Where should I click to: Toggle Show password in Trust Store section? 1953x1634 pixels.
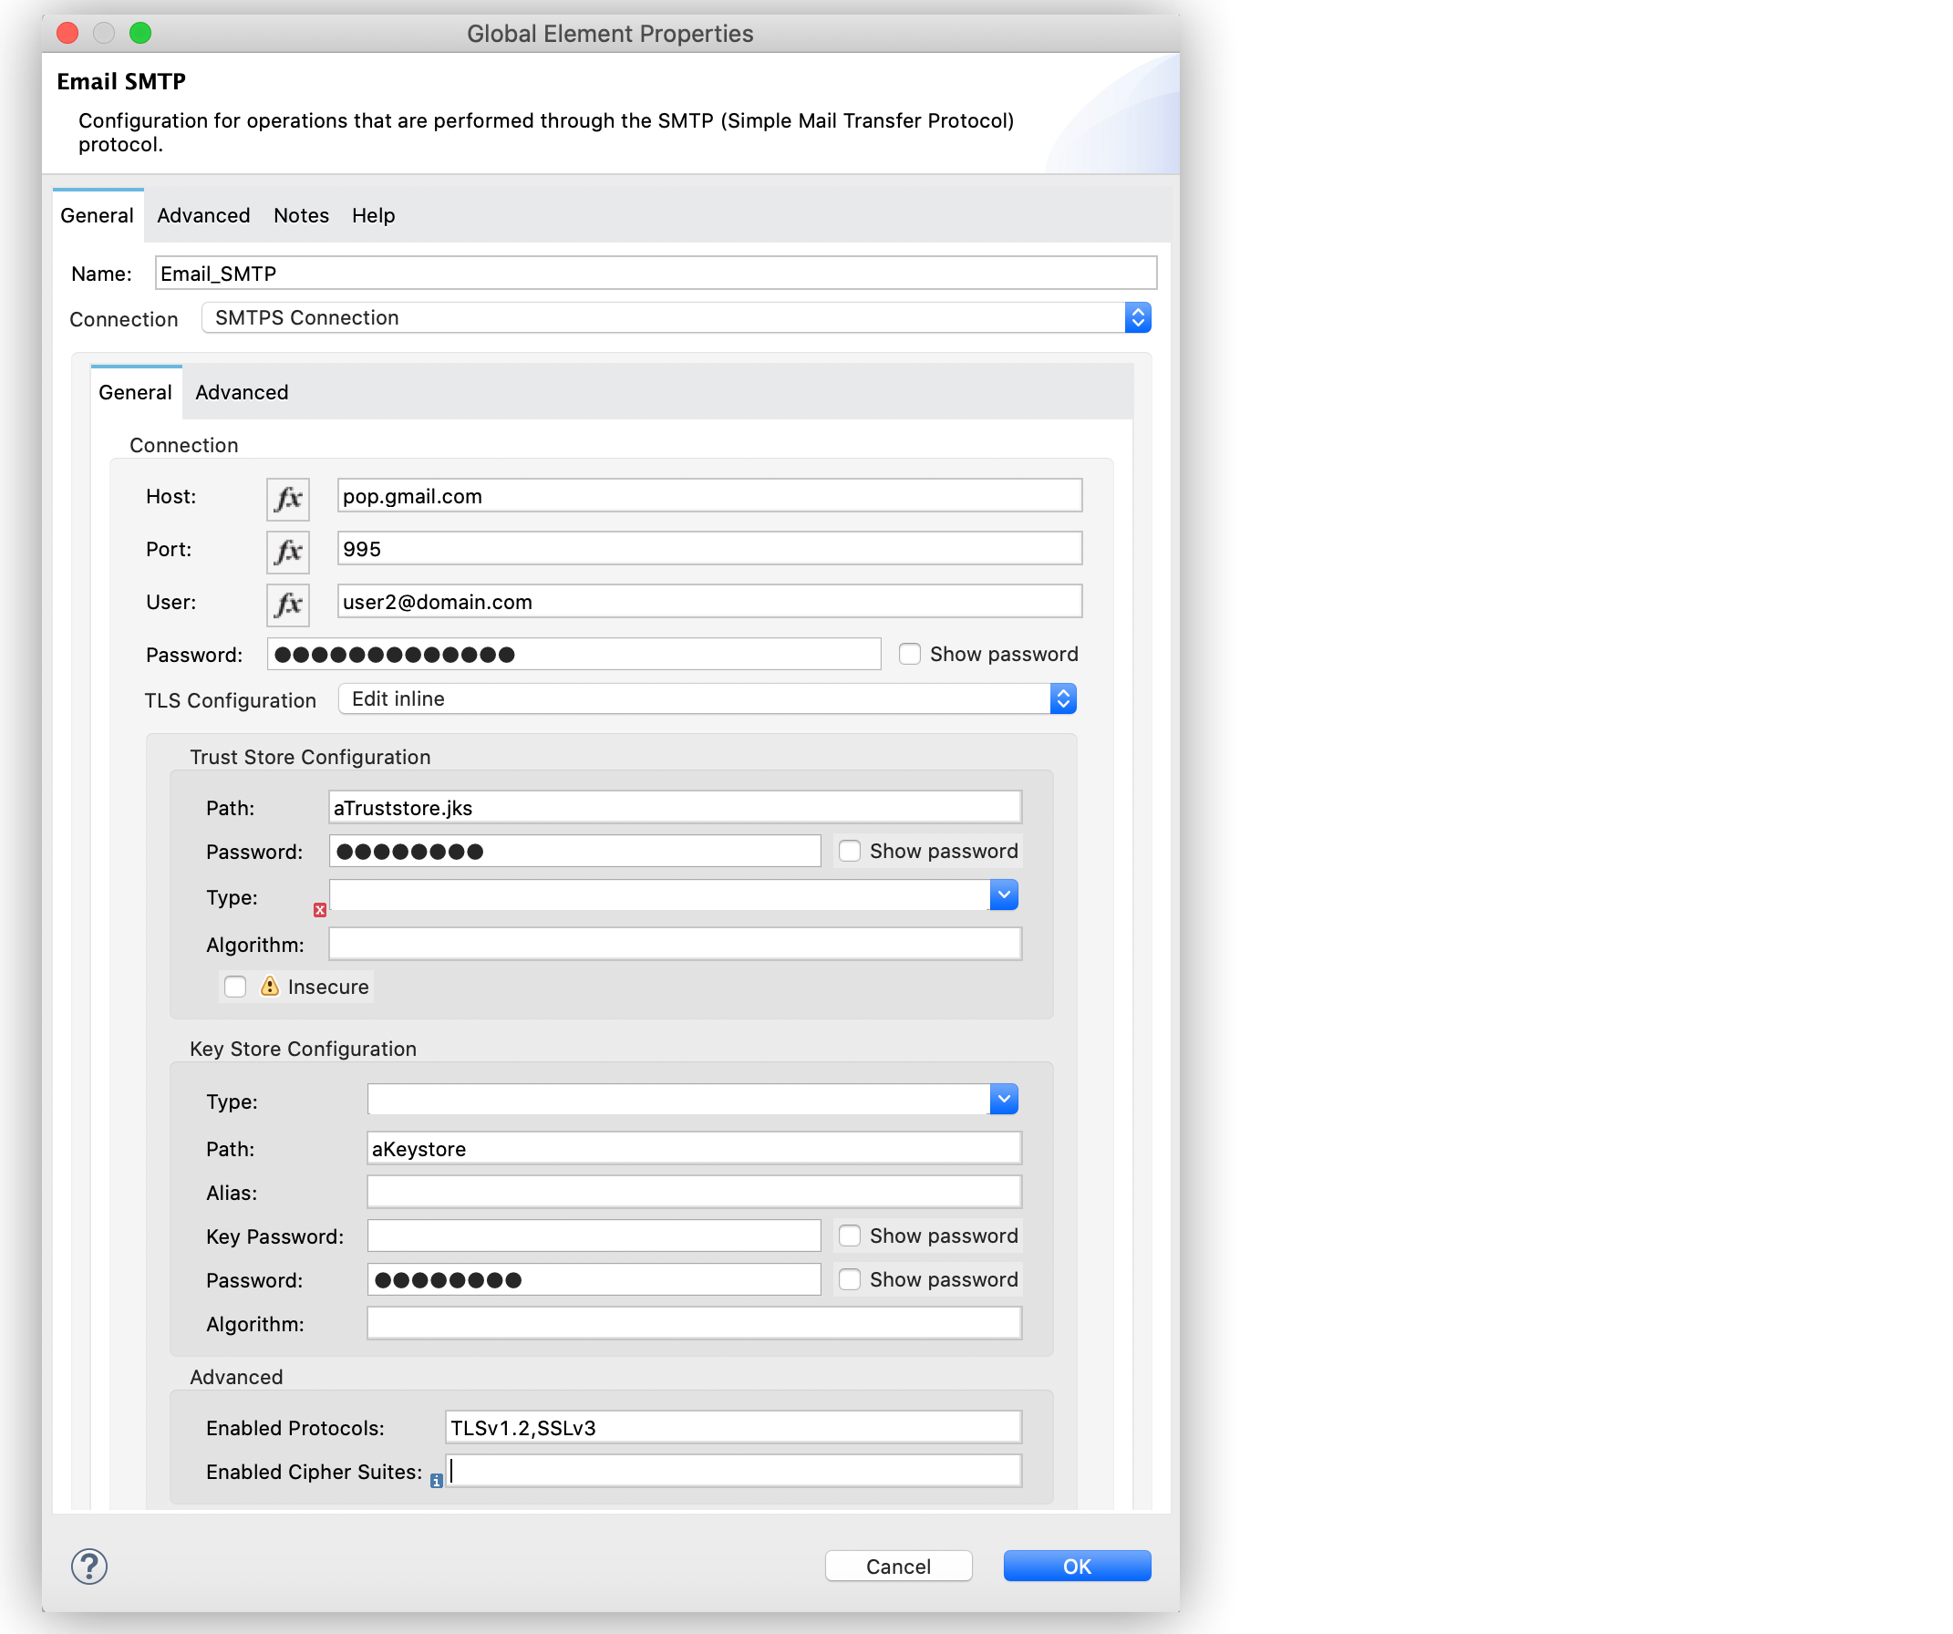pyautogui.click(x=850, y=850)
